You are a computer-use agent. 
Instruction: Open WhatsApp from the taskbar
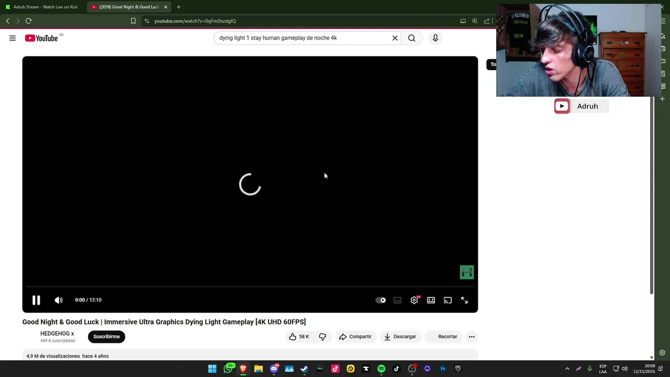click(228, 369)
